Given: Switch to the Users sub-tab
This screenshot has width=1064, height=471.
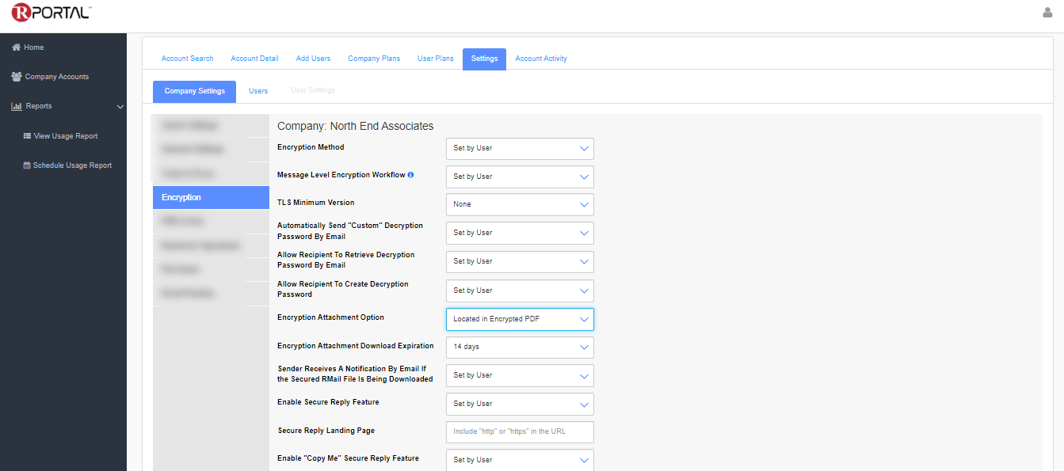Looking at the screenshot, I should coord(258,91).
